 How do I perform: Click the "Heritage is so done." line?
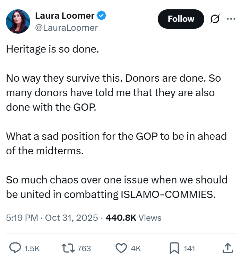click(53, 49)
